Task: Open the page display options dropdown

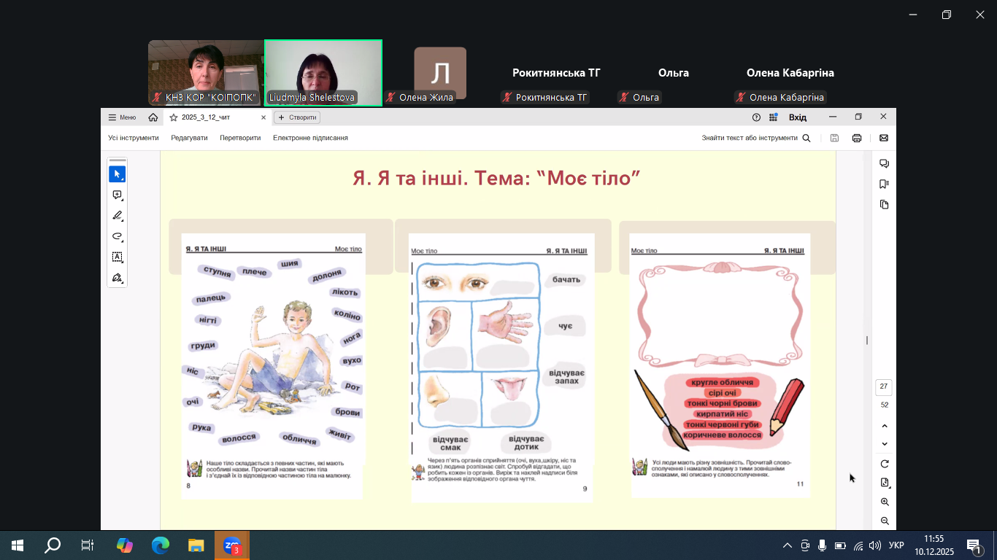Action: point(885,483)
